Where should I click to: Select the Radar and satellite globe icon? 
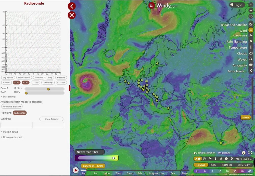click(251, 24)
